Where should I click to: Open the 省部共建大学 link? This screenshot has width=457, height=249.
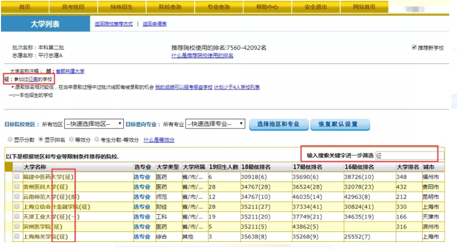point(70,71)
